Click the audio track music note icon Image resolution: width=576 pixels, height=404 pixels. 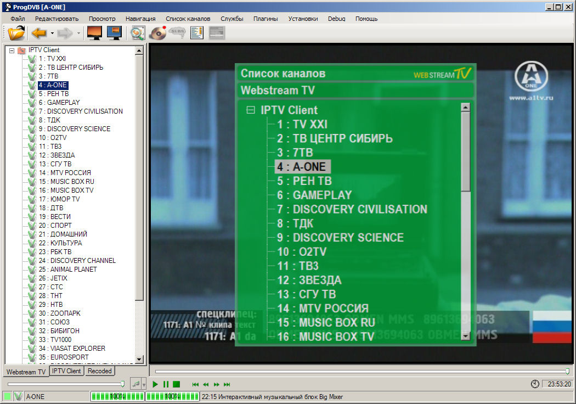pos(136,384)
